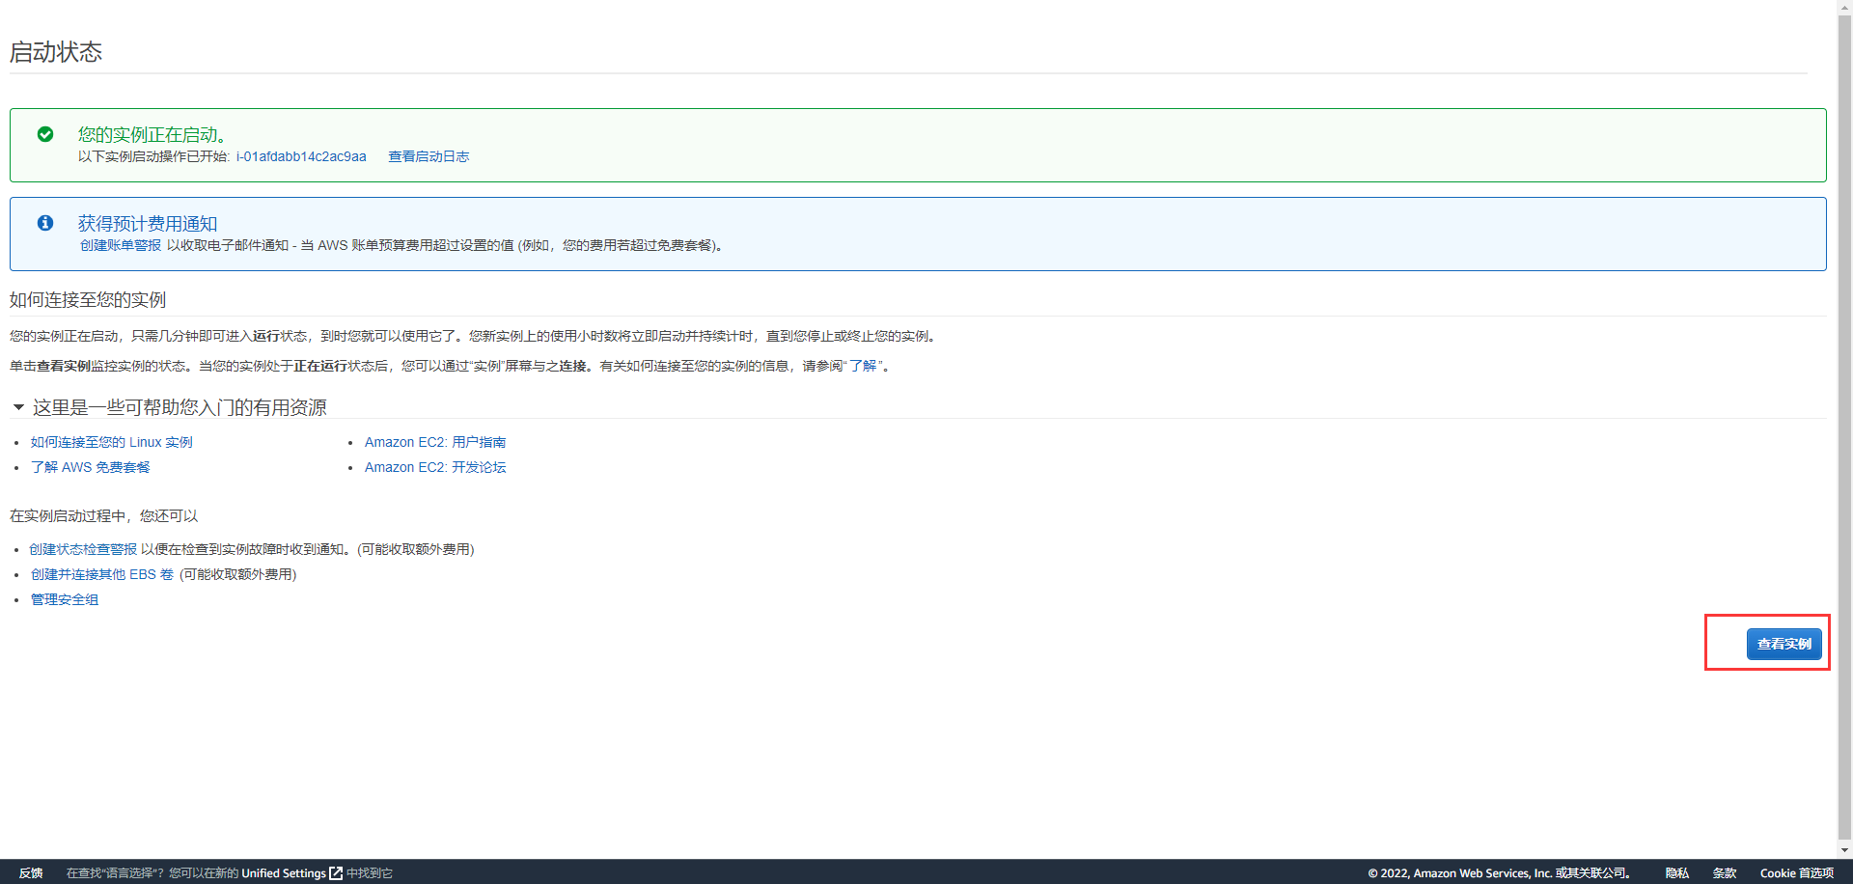Click 创建状态检查警报 link

[83, 549]
